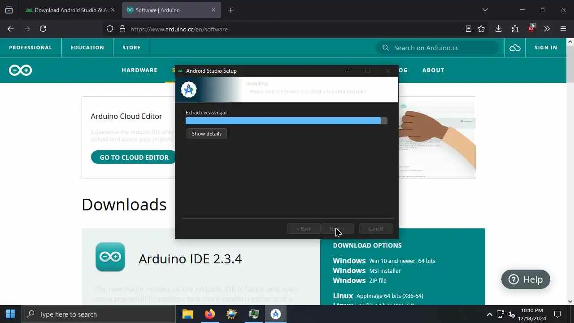This screenshot has width=574, height=323.
Task: Click Cancel in Android Studio Setup
Action: 376,229
